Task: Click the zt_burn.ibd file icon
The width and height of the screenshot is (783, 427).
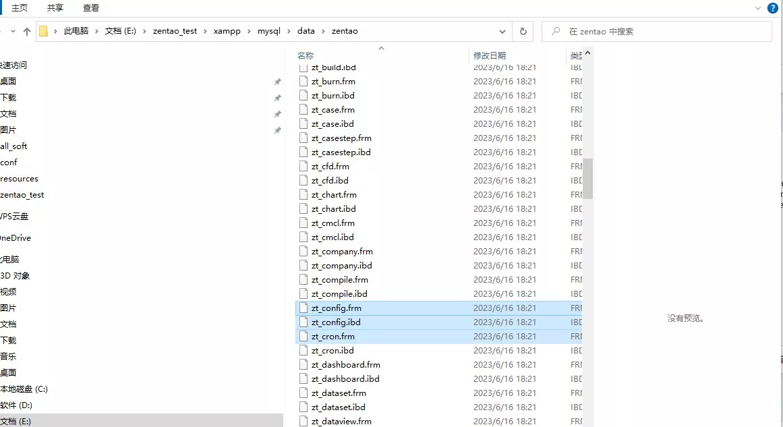Action: (x=303, y=95)
